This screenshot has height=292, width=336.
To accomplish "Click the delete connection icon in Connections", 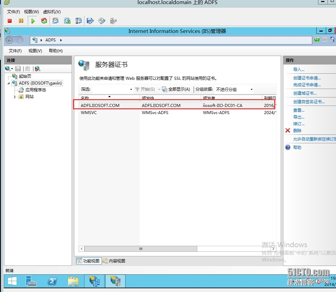I will pyautogui.click(x=37, y=69).
